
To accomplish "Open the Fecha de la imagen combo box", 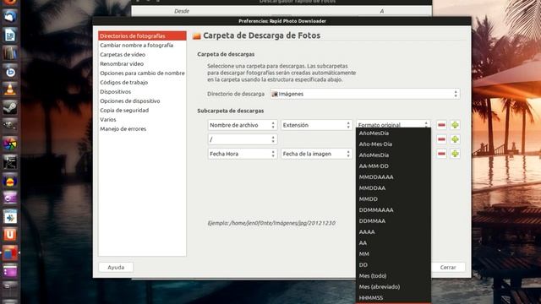I will (316, 154).
